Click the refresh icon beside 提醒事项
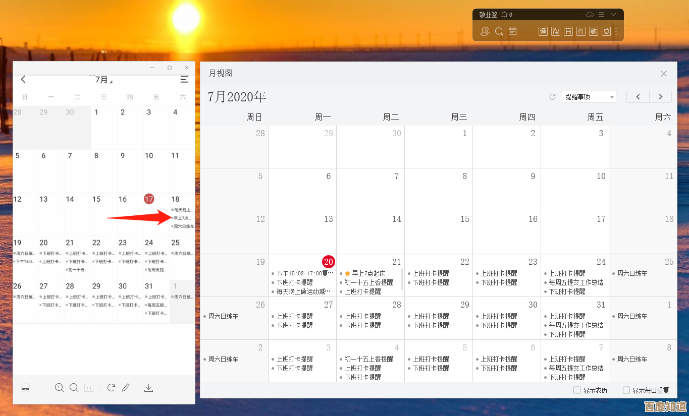 coord(552,97)
